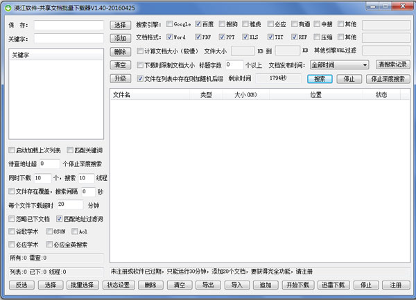Check 下载时限制文档大小 option
Screen dimensions: 416x300
point(140,65)
